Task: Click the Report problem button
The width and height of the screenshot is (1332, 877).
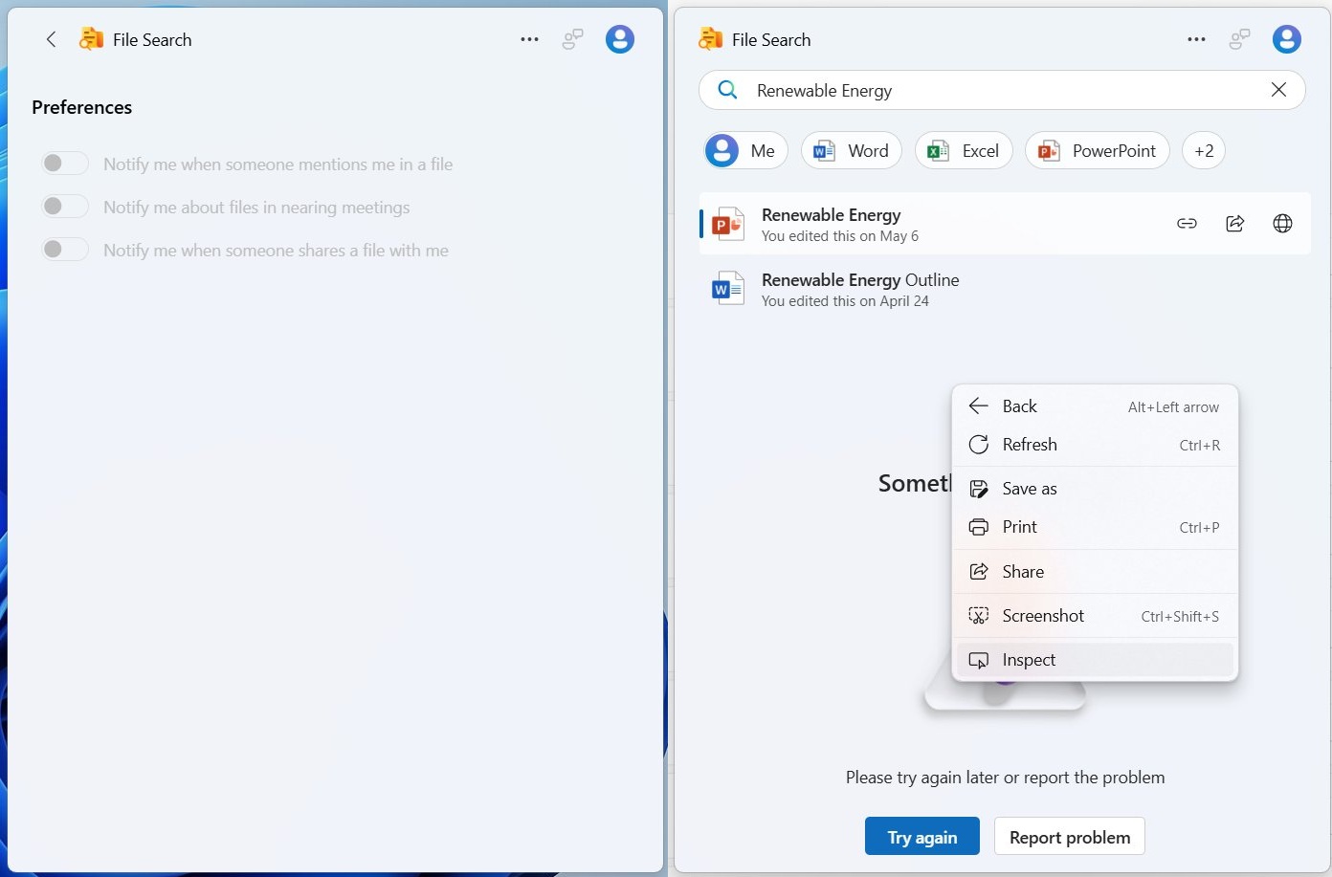Action: click(1070, 836)
